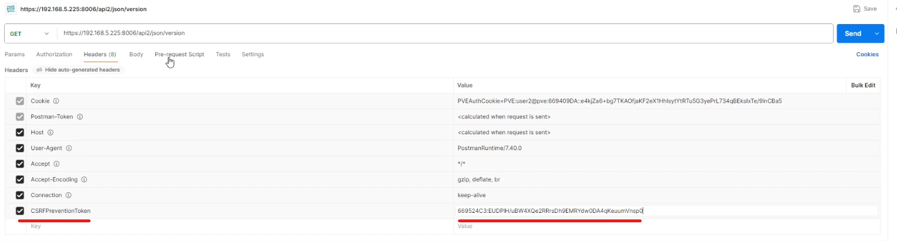Click the gzip, deflate, br value
Viewport: 897px width, 241px height.
(479, 179)
